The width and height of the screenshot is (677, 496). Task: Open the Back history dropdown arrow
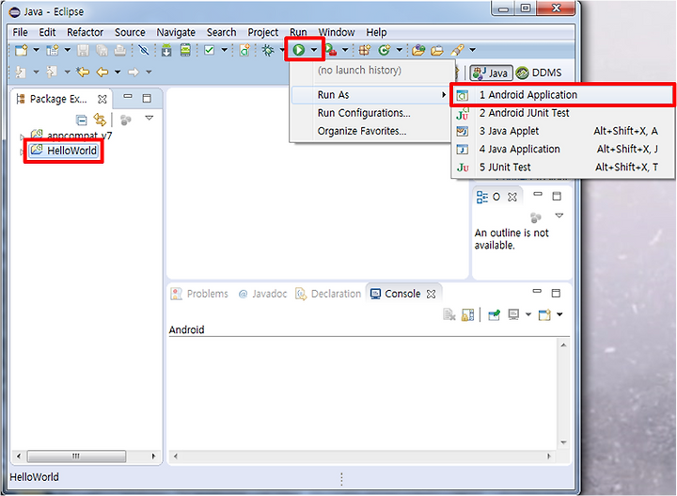pyautogui.click(x=118, y=72)
